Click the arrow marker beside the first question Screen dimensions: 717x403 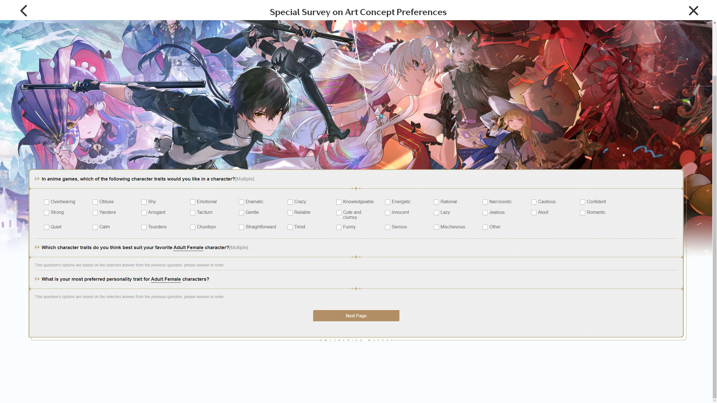[37, 179]
